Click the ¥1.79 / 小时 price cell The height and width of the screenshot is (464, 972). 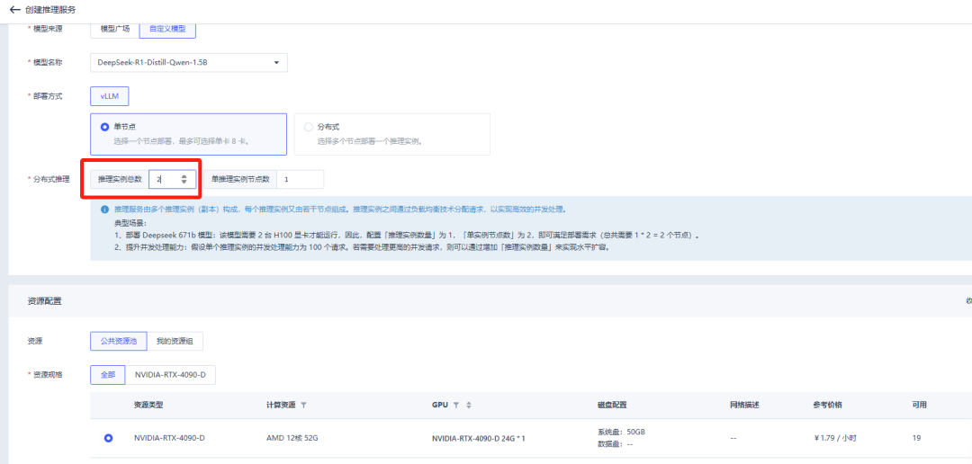(x=835, y=438)
